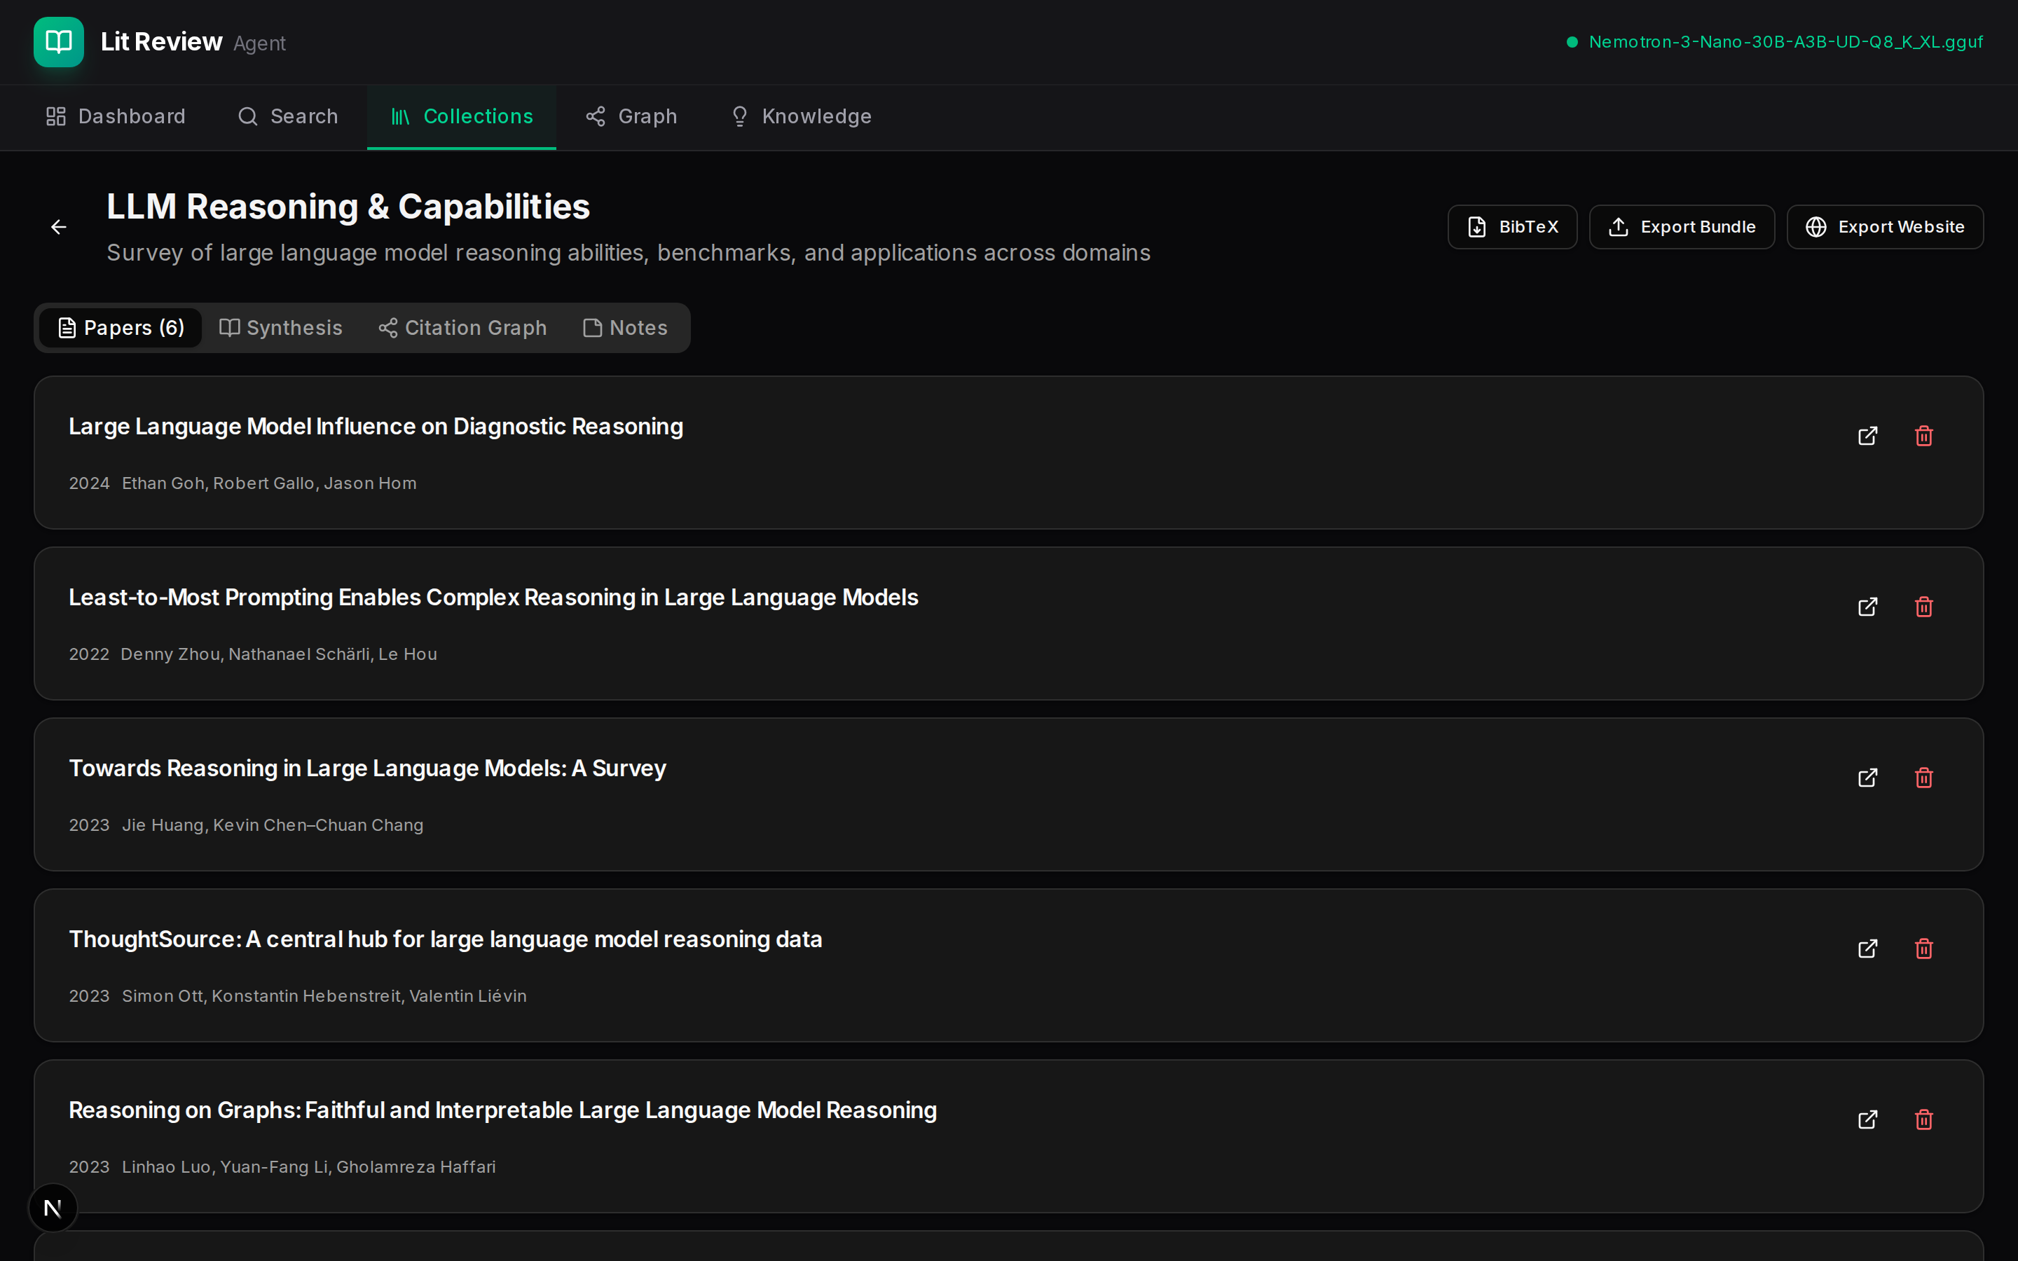This screenshot has height=1261, width=2018.
Task: Open external link for Diagnostic Reasoning paper
Action: click(x=1867, y=436)
